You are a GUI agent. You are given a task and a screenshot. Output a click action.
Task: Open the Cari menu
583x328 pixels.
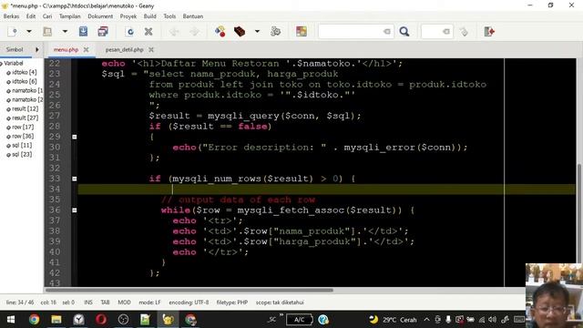click(47, 16)
